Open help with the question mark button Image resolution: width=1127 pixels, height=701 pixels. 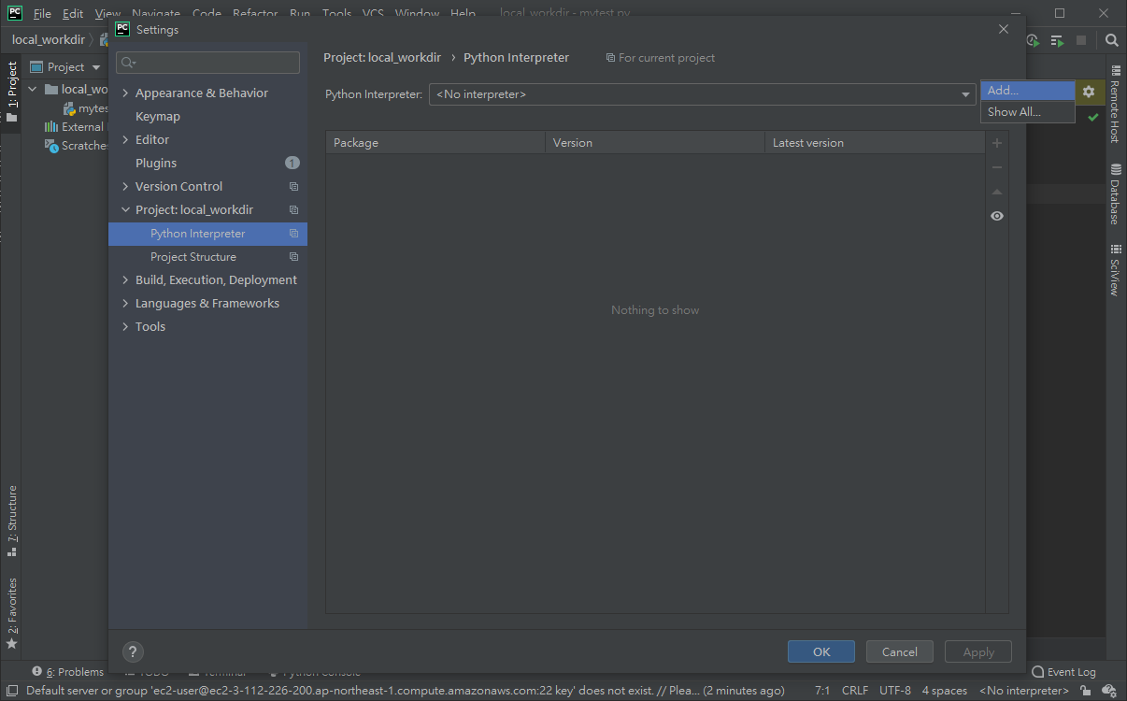click(x=134, y=651)
